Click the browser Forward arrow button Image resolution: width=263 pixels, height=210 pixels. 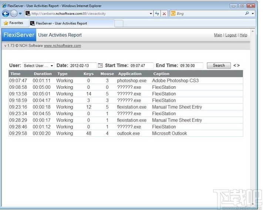(14, 13)
